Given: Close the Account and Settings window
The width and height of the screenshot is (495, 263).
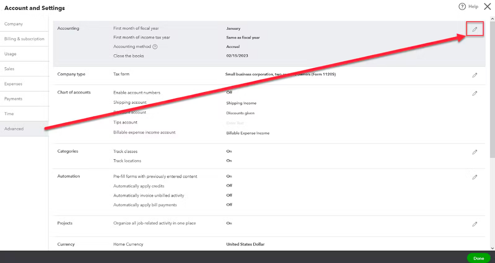Looking at the screenshot, I should [487, 6].
